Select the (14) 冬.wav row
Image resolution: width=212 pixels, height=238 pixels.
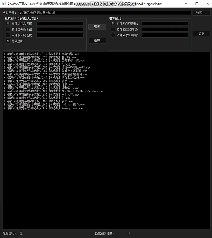pyautogui.click(x=37, y=98)
